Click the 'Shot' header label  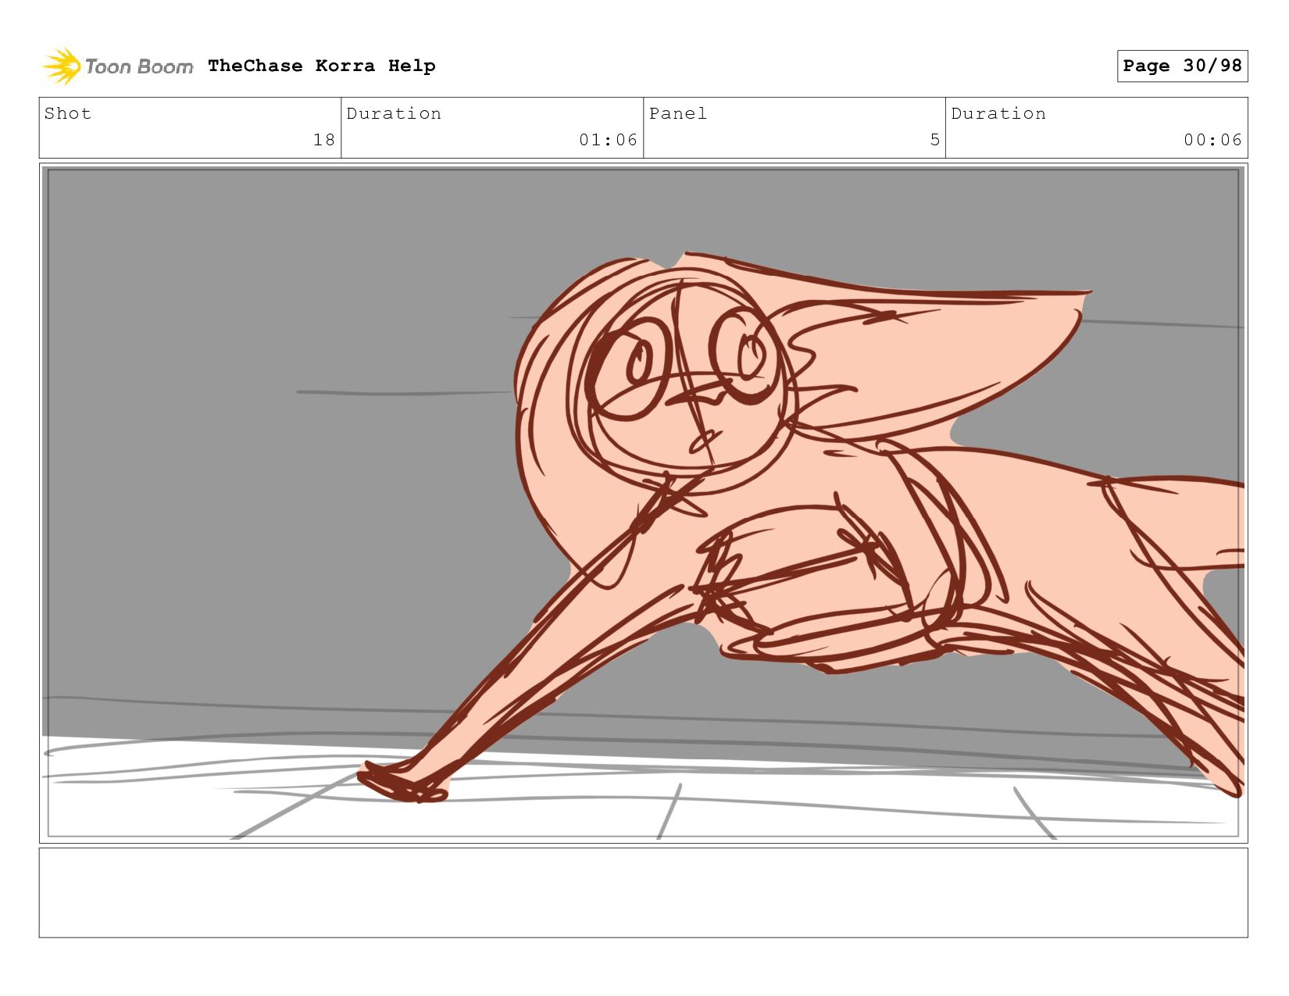tap(68, 113)
